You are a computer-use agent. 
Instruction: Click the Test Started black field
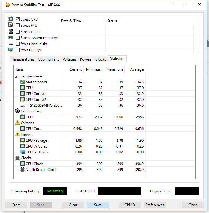[x=120, y=191]
